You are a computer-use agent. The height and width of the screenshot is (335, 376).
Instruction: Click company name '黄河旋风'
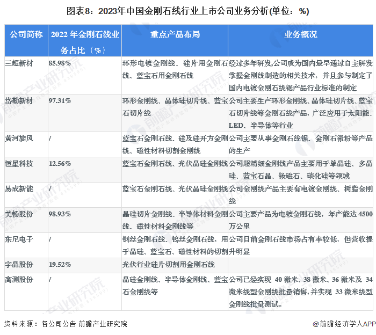pos(19,139)
